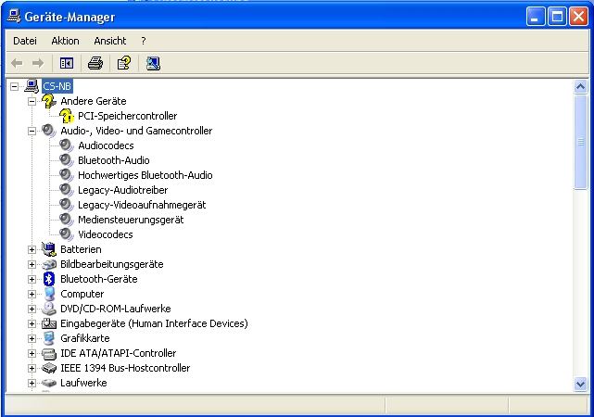Click the Videocodecs speaker icon
Image resolution: width=594 pixels, height=417 pixels.
[67, 234]
